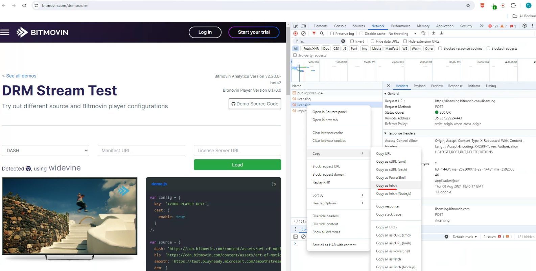
Task: Expand the Copy submenu
Action: point(338,154)
